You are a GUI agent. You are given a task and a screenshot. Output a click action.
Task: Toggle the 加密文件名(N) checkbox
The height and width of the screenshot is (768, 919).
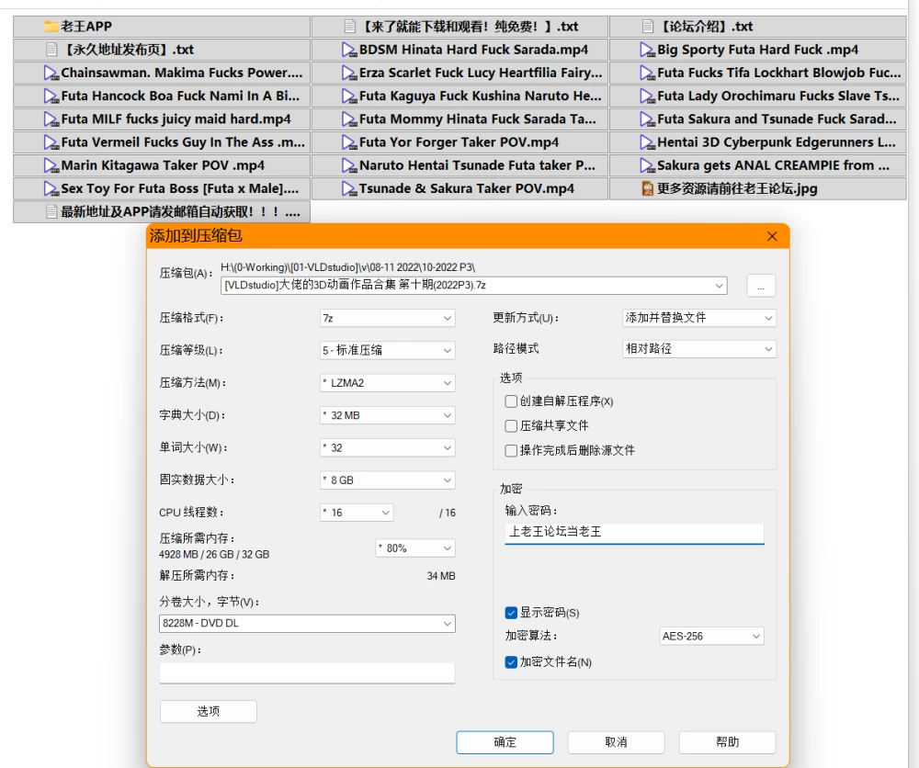tap(511, 662)
